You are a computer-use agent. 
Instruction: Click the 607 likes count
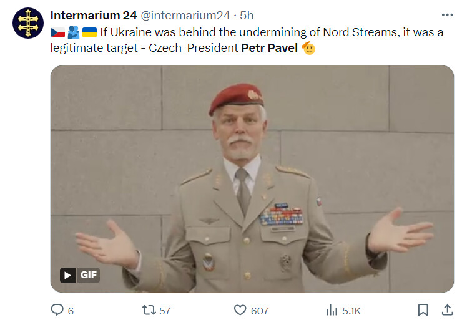260,311
